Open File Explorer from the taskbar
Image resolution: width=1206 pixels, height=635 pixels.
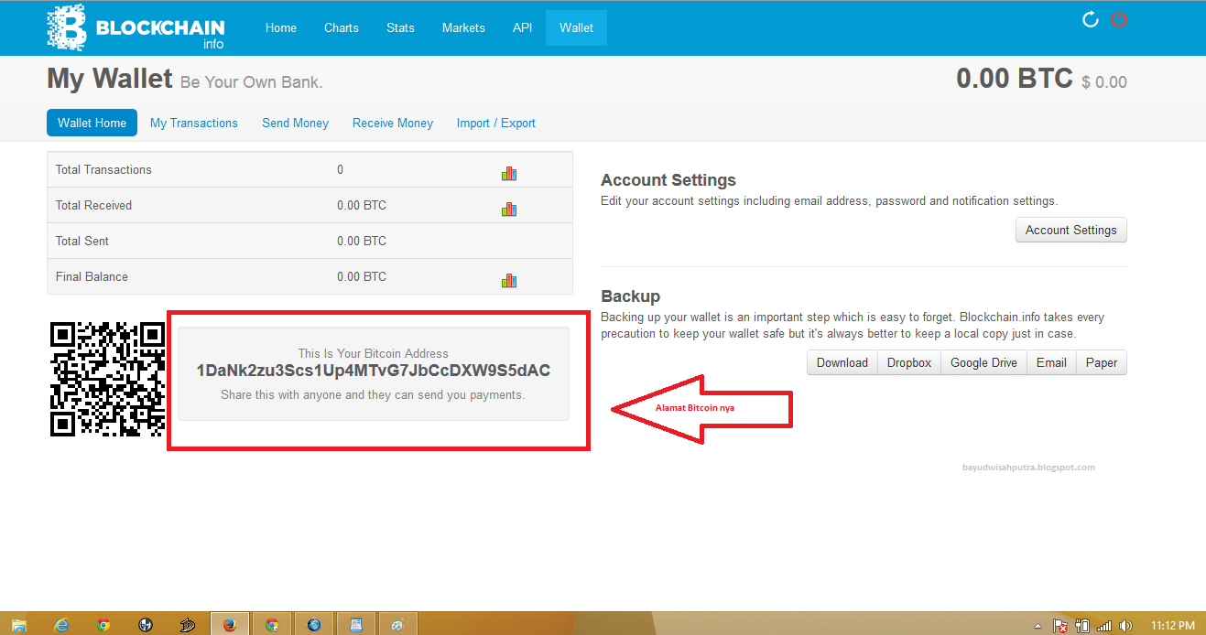(19, 625)
